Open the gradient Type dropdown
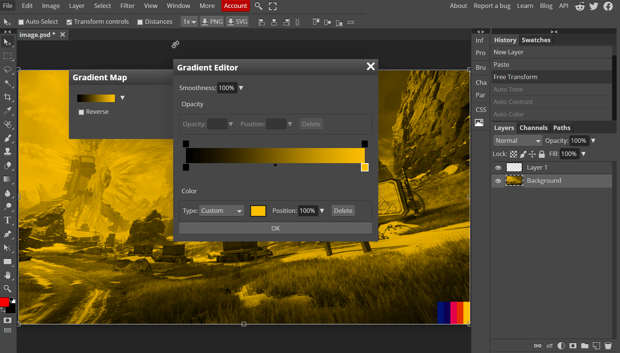620x353 pixels. tap(221, 211)
